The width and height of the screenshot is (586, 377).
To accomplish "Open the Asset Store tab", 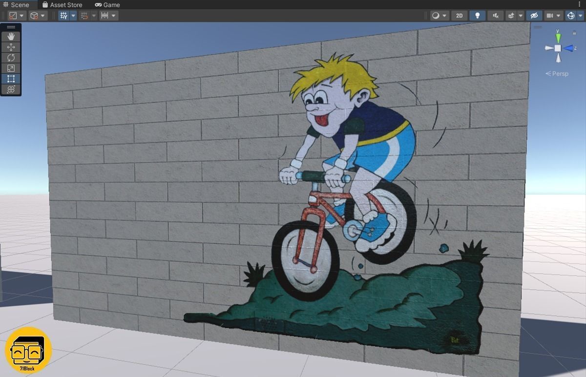I will (62, 4).
